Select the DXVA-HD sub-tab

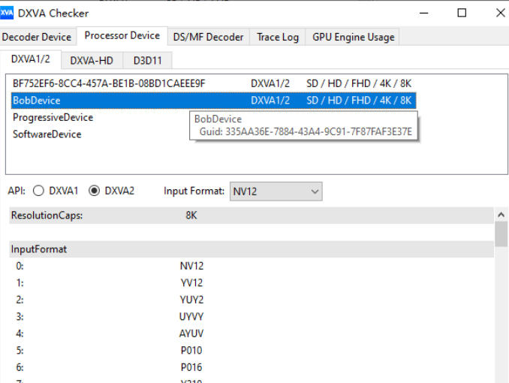(x=91, y=60)
